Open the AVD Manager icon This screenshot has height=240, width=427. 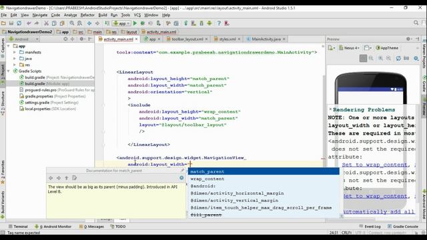[193, 23]
